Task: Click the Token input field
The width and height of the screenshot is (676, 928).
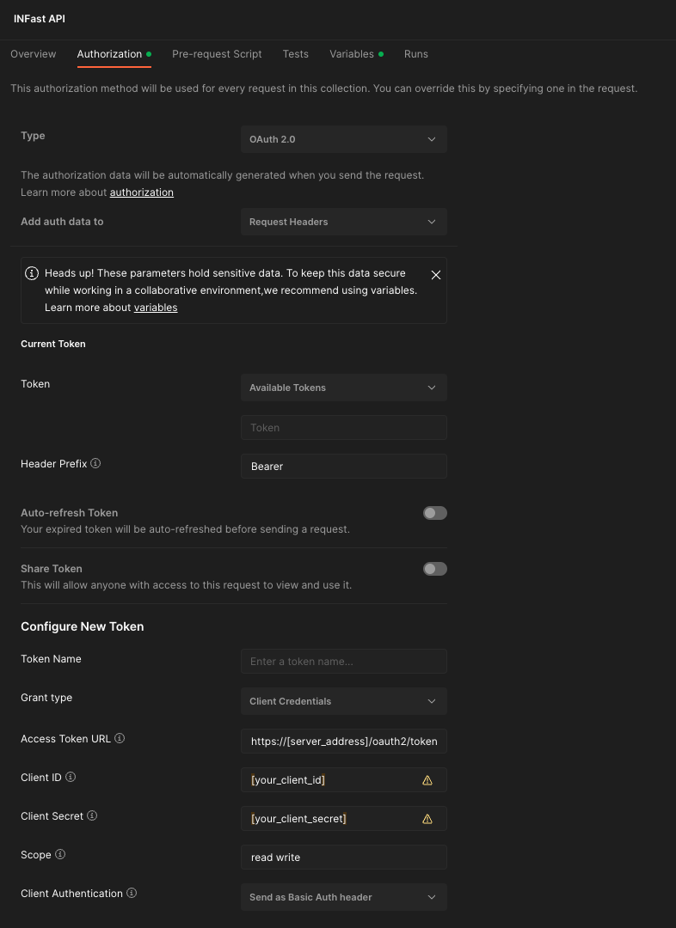Action: click(x=344, y=427)
